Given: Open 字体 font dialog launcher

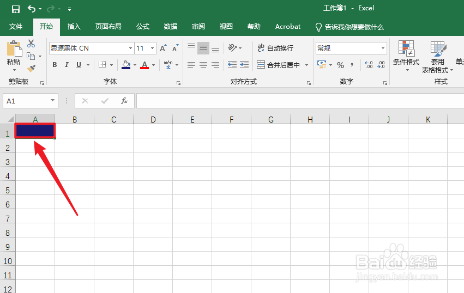Looking at the screenshot, I should click(x=178, y=83).
